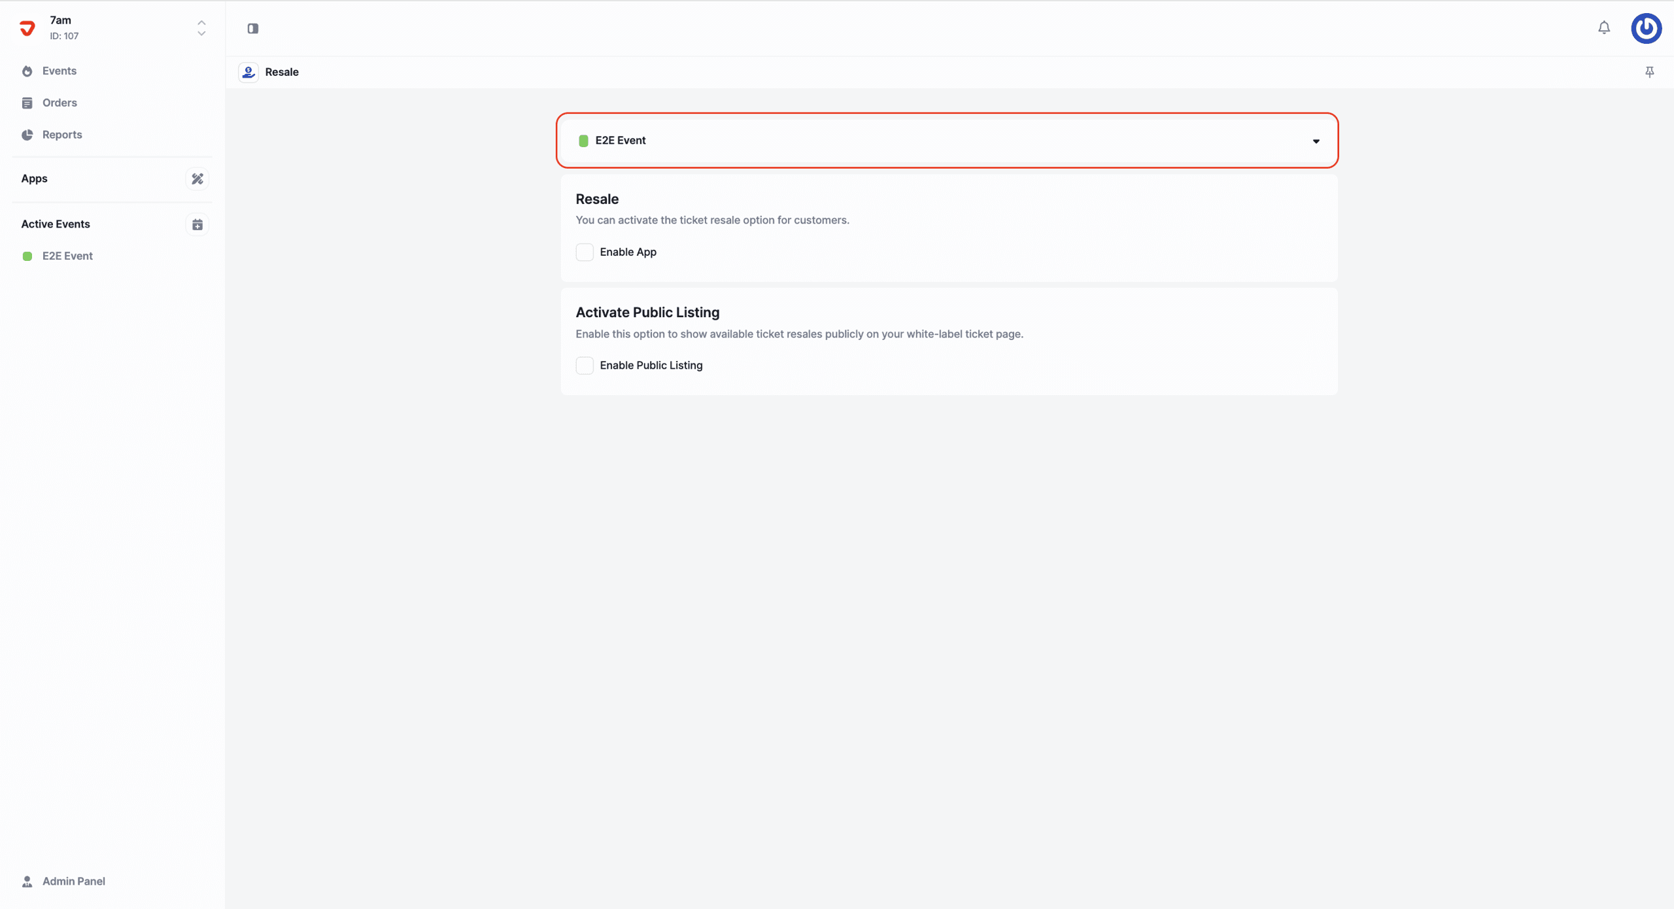Check the Enable Public Listing checkbox

click(x=585, y=366)
